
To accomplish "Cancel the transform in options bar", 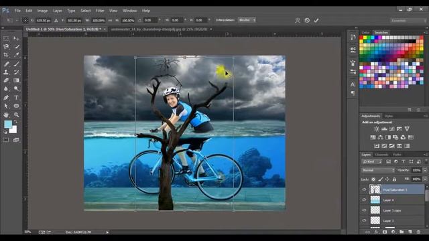I will pyautogui.click(x=307, y=20).
